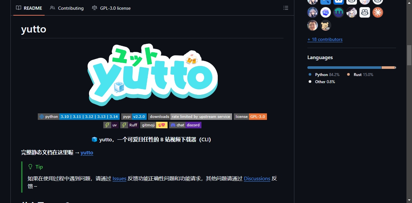Click the chat discord badge
412x203 pixels.
(x=185, y=125)
